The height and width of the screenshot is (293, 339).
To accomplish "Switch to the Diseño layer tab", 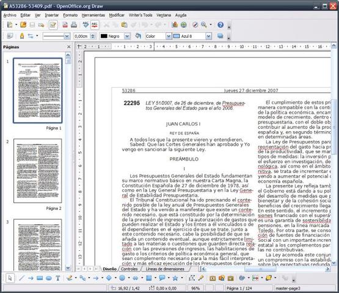I will 109,269.
